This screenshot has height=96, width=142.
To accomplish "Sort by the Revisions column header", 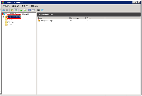I will [78, 18].
